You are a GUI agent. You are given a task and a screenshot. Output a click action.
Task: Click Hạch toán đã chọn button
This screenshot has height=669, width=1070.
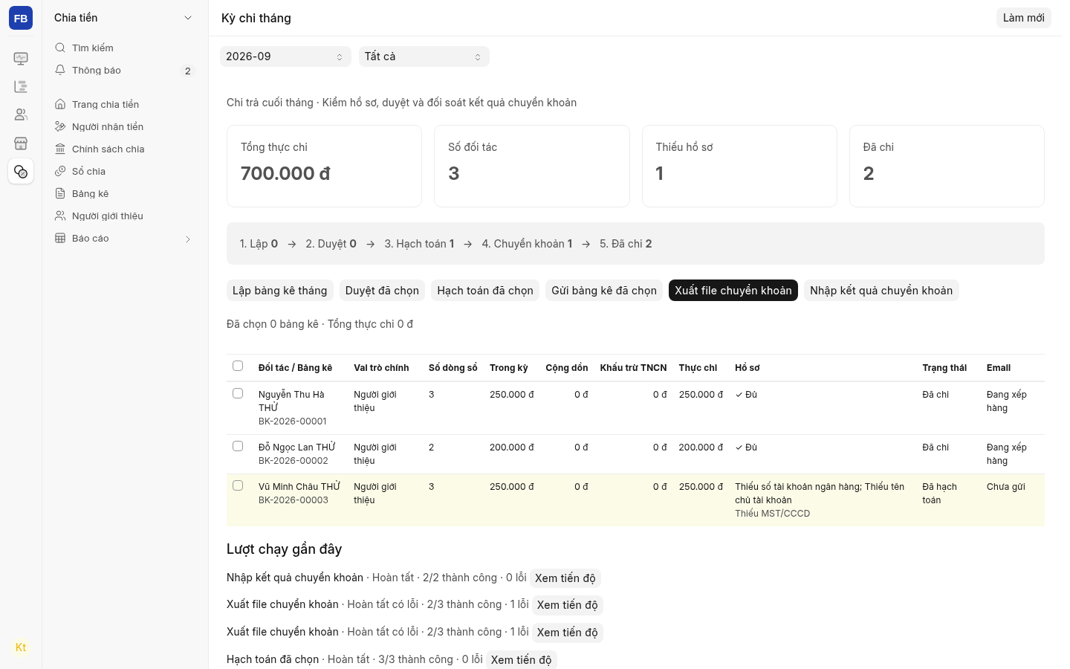tap(485, 291)
